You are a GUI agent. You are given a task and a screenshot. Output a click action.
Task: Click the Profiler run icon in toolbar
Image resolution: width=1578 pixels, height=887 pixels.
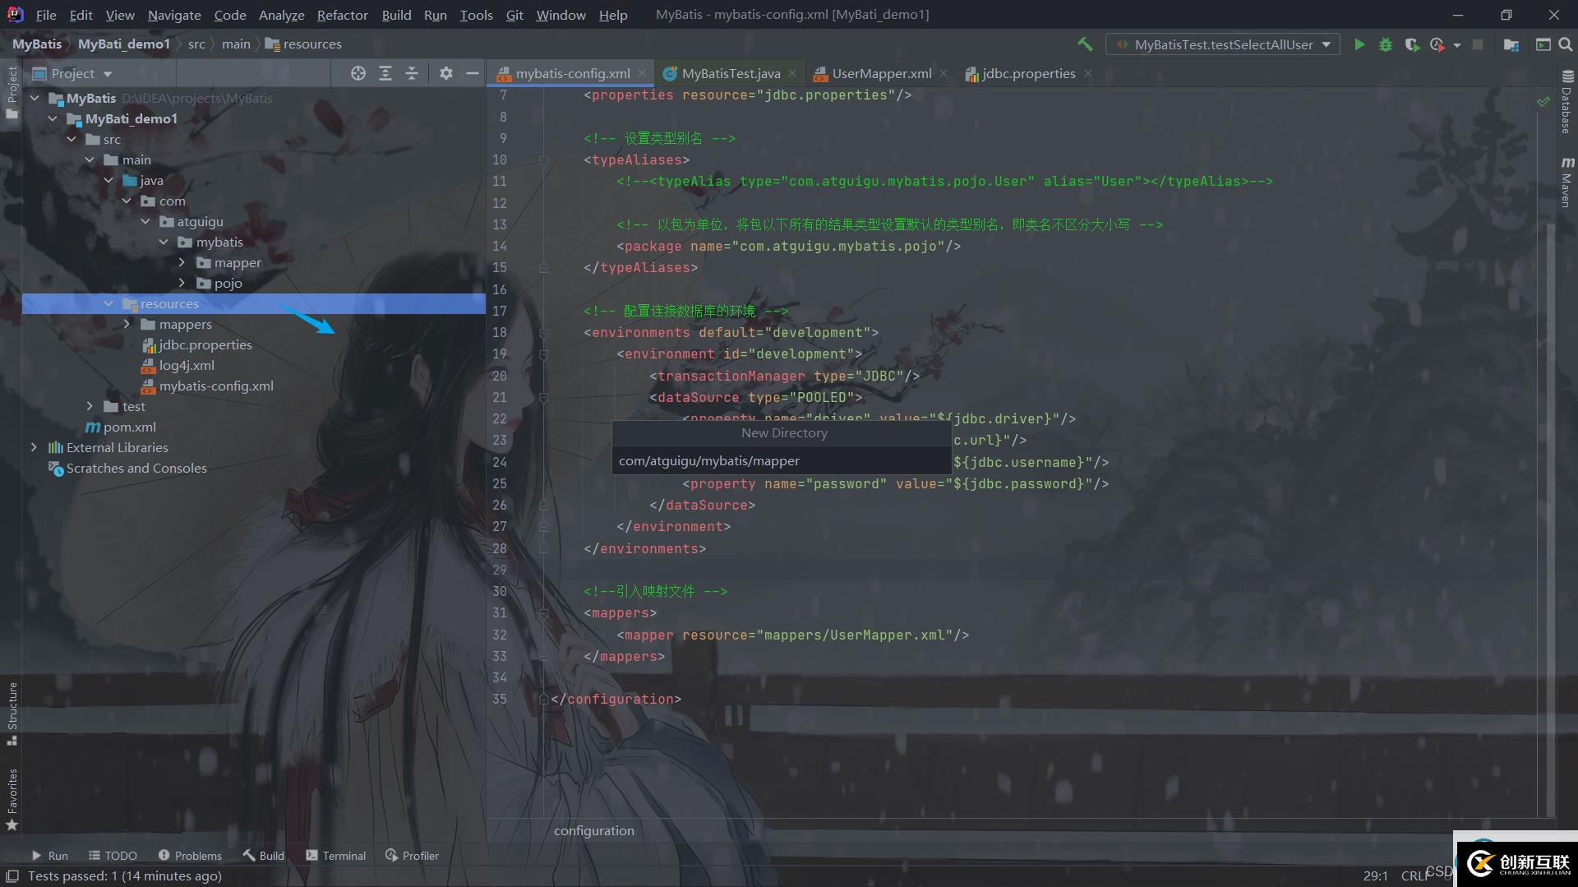[1437, 44]
